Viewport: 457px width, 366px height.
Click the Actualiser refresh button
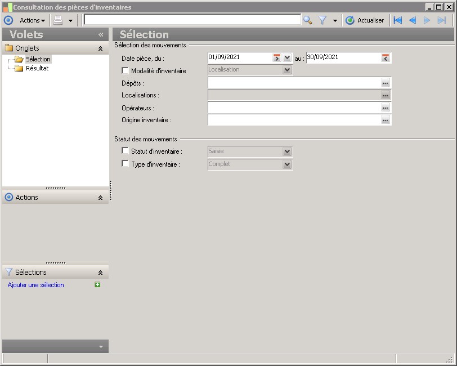click(x=365, y=20)
